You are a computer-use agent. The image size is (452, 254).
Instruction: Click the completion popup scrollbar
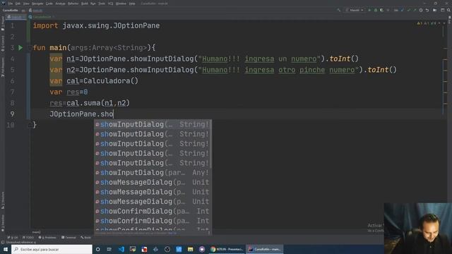(x=210, y=145)
